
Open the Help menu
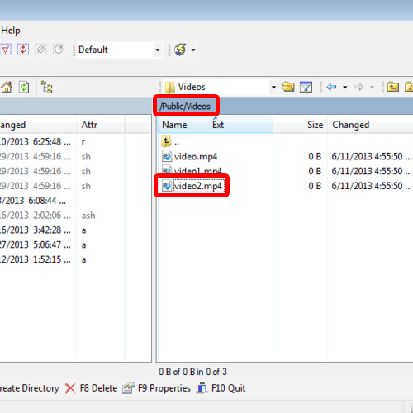(11, 31)
